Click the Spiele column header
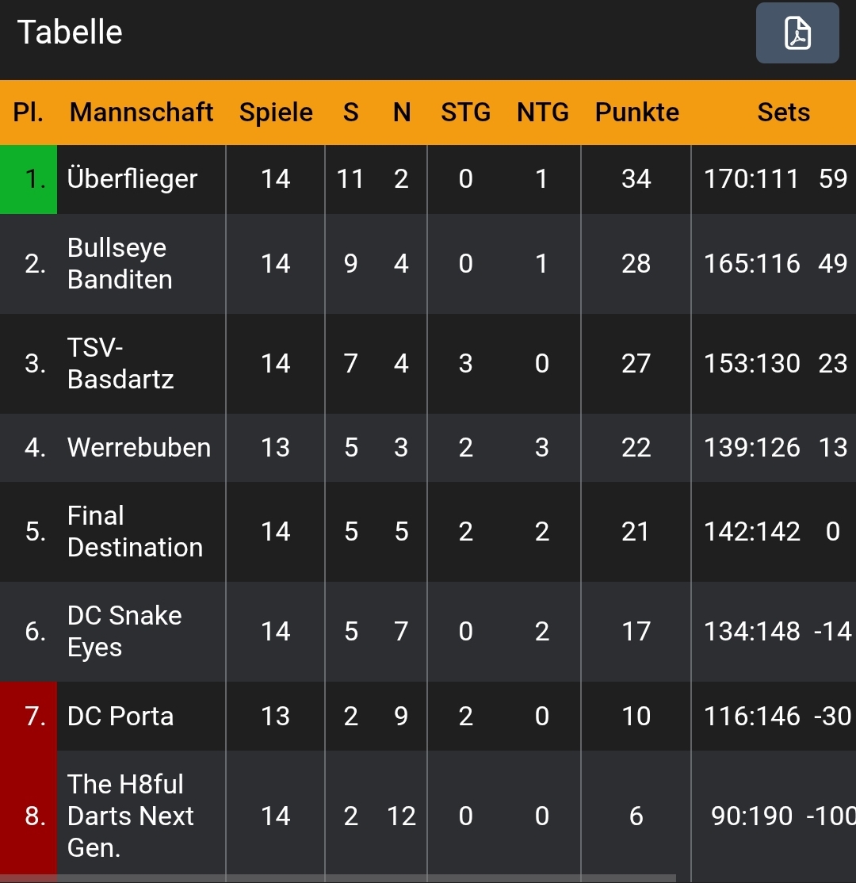Screen dimensions: 856x883 pyautogui.click(x=276, y=113)
